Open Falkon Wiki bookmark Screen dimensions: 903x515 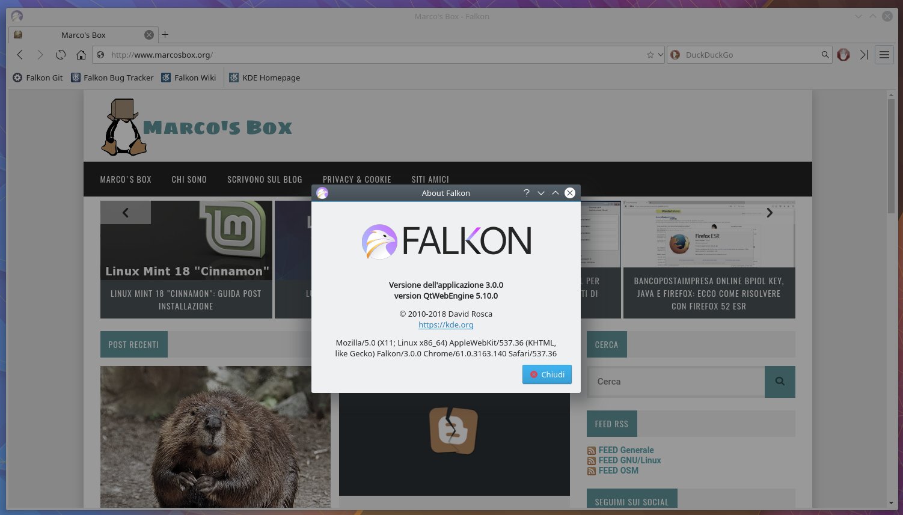pos(189,78)
